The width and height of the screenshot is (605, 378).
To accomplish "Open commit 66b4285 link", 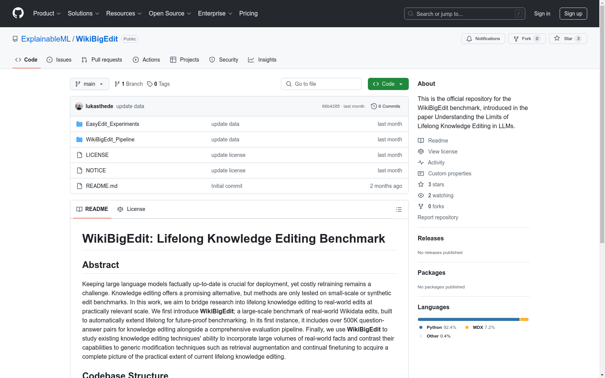I will coord(331,106).
